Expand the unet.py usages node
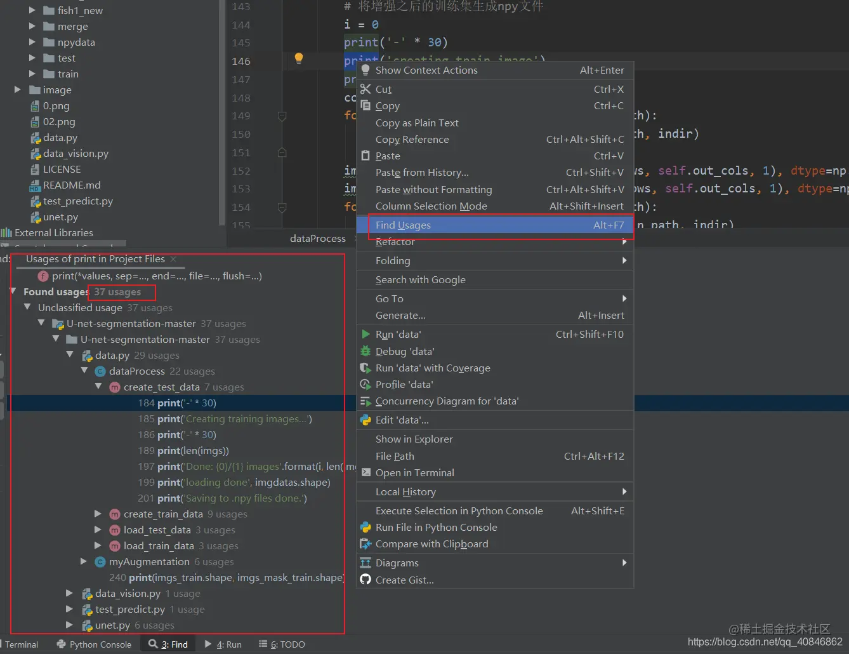This screenshot has height=654, width=849. 70,625
